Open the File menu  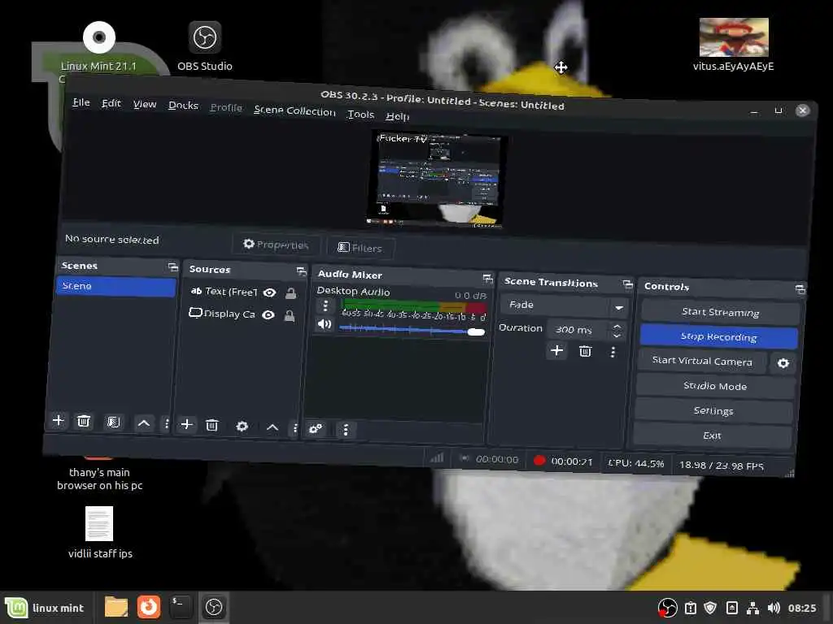click(81, 102)
